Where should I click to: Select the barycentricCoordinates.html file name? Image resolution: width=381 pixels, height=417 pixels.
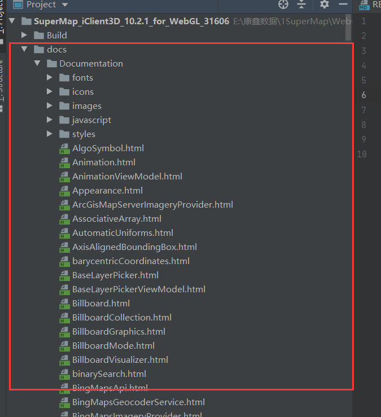coord(131,261)
